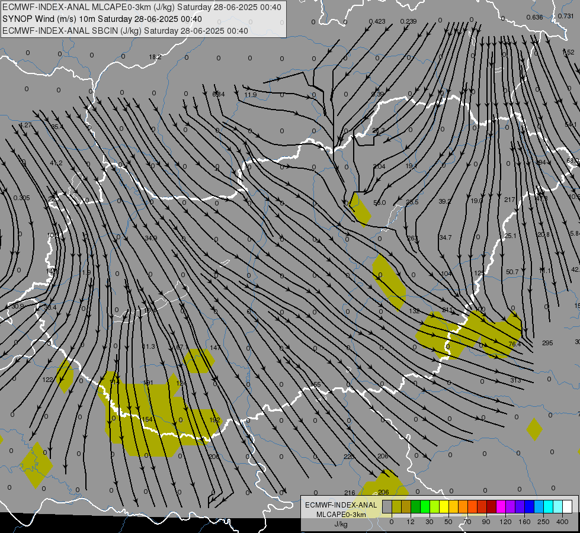The width and height of the screenshot is (580, 533).
Task: Click the map value 295
Action: 547,343
